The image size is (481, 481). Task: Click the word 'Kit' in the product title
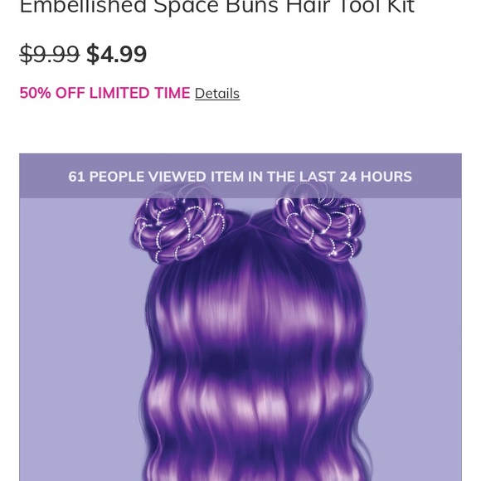click(x=401, y=7)
